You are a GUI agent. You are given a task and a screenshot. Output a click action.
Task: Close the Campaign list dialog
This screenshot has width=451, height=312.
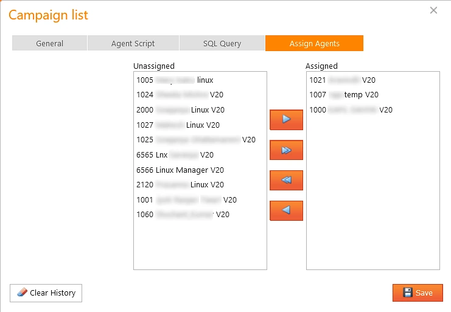(x=433, y=10)
